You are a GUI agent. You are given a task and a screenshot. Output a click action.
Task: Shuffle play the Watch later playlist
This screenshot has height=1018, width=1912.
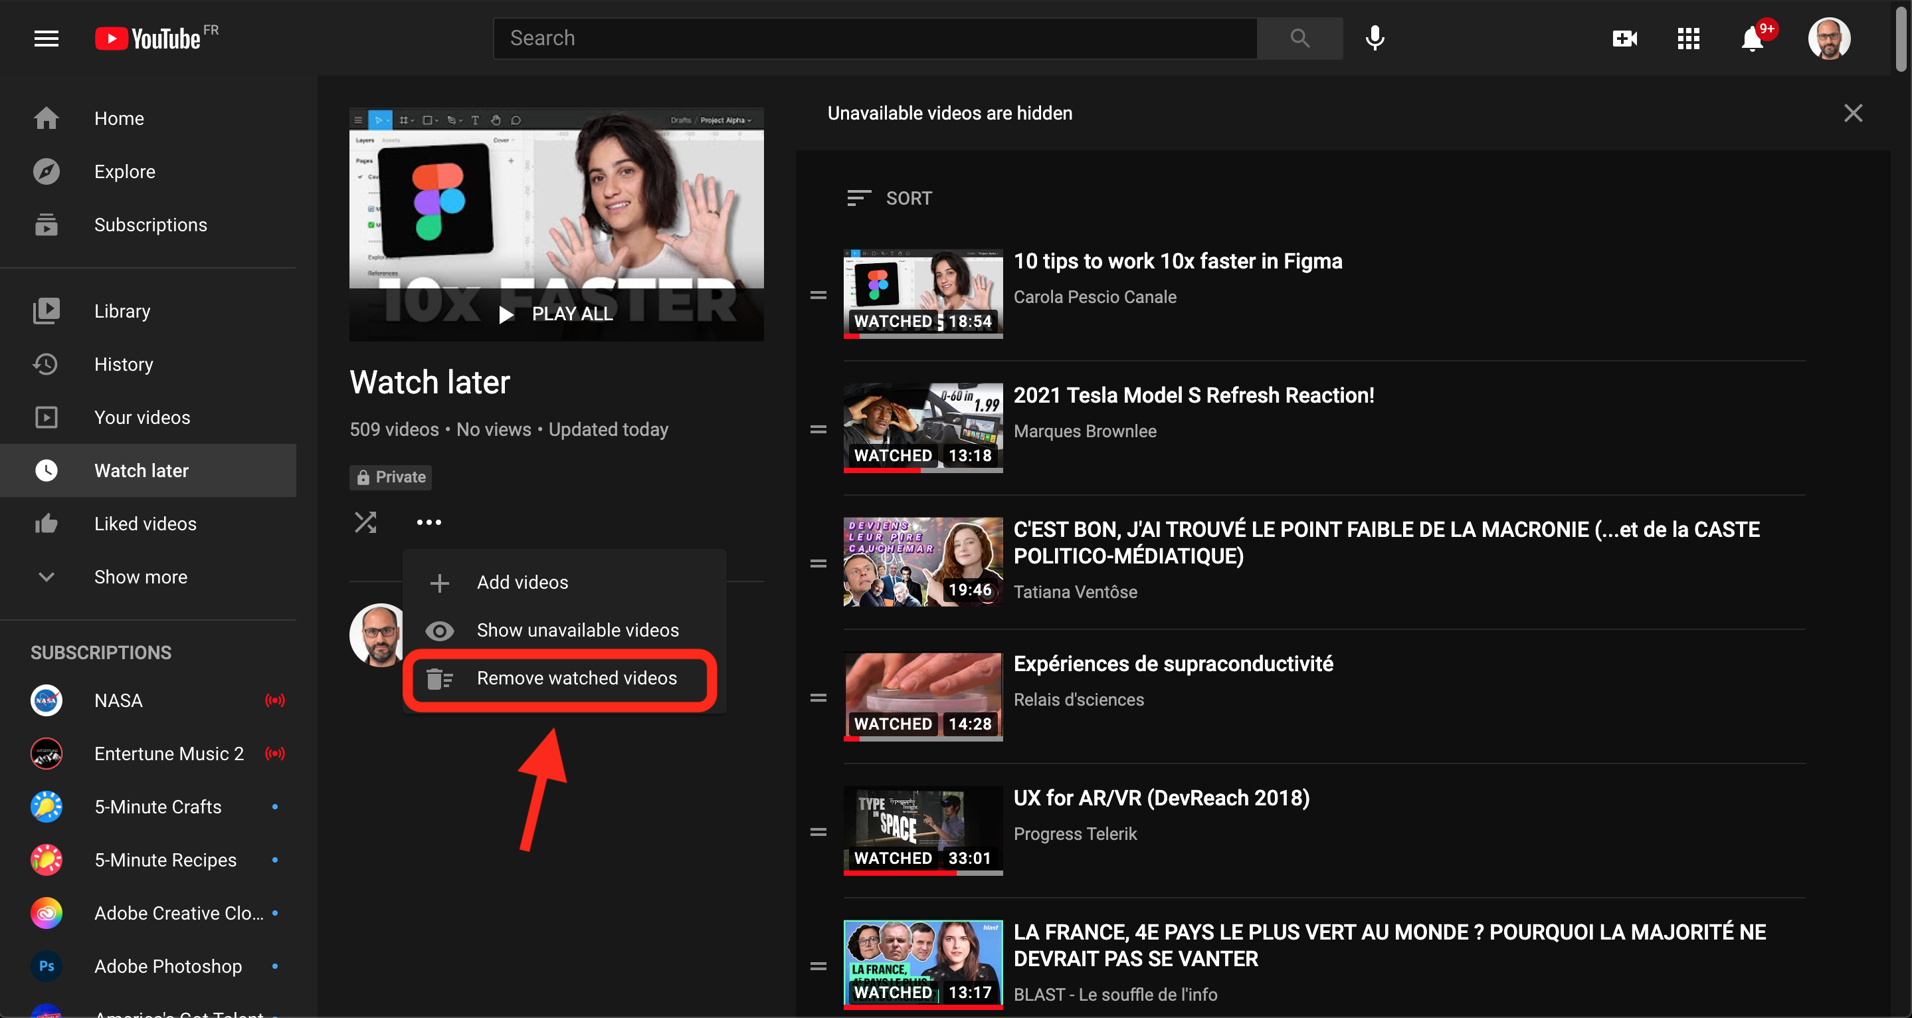click(365, 522)
